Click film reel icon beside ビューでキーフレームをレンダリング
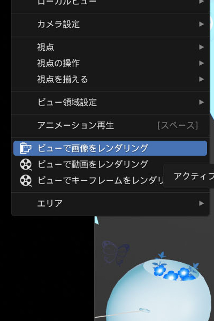The image size is (214, 321). pyautogui.click(x=26, y=181)
